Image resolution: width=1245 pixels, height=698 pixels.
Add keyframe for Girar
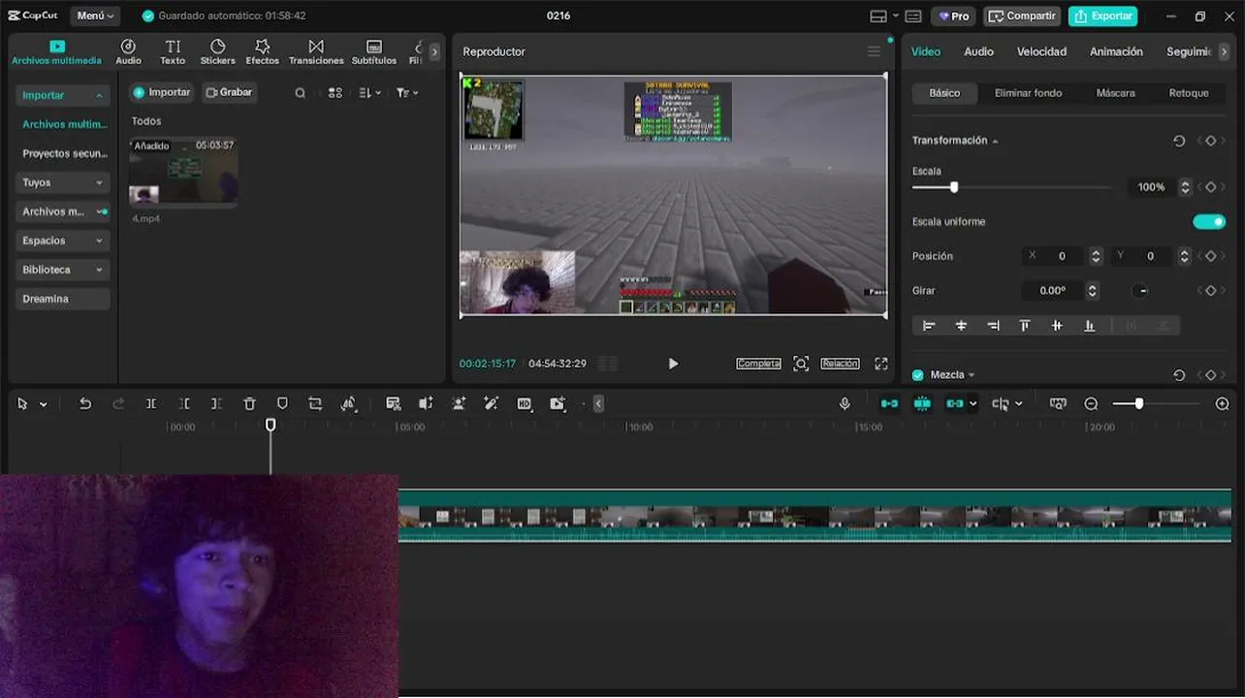pos(1210,291)
